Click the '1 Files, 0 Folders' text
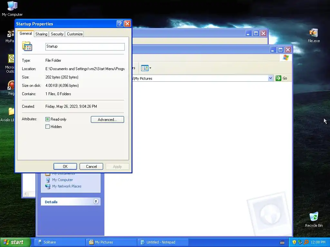 click(x=58, y=94)
